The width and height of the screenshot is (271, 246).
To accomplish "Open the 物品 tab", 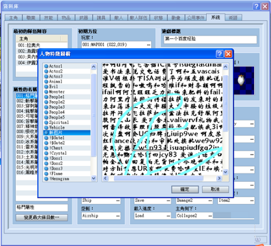I will pos(66,17).
